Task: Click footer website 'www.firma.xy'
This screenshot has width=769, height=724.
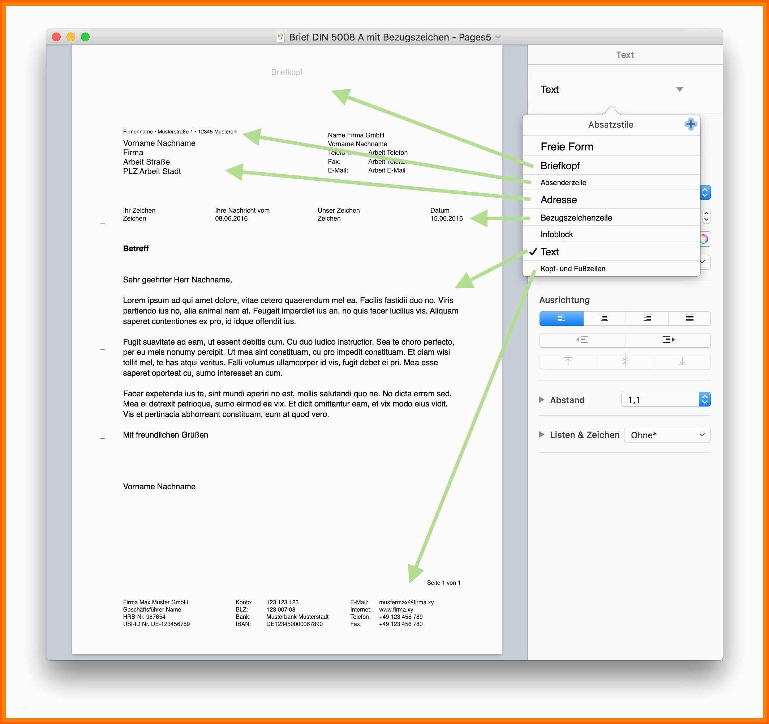Action: tap(396, 609)
